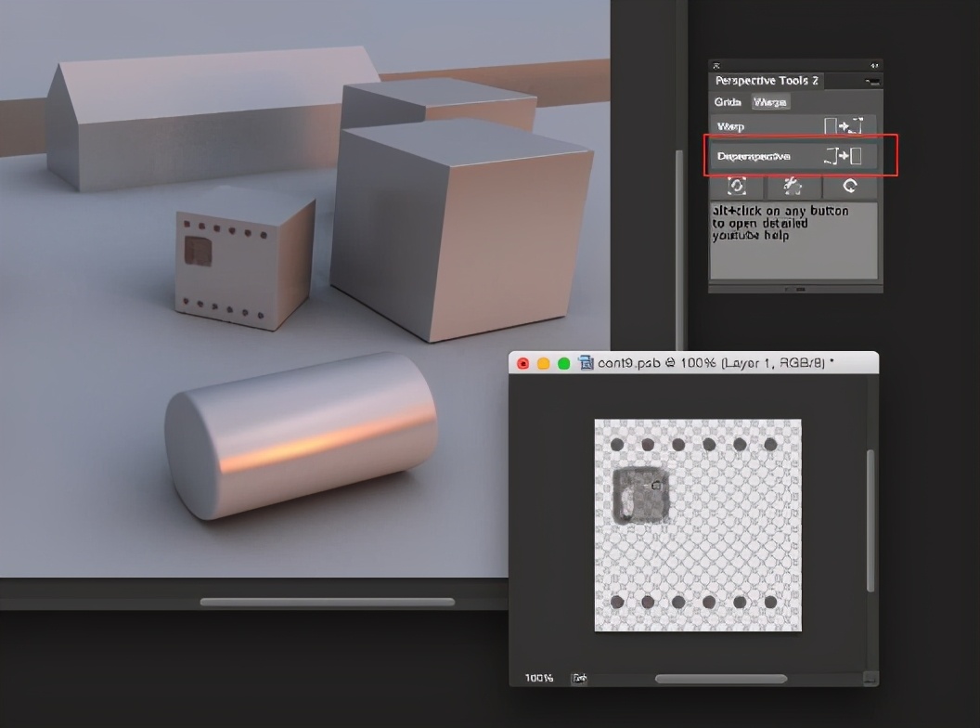Select the Warps tab
This screenshot has width=980, height=728.
[x=770, y=102]
